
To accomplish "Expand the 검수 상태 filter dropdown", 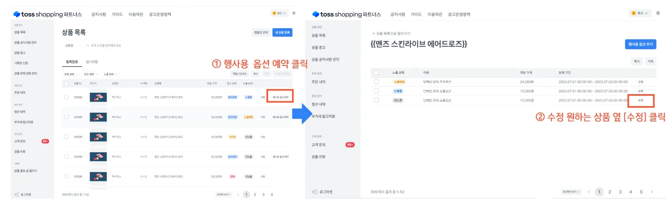I will click(91, 74).
